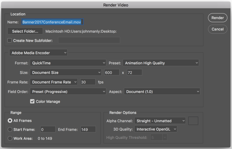Expand the Format QuickTime dropdown
This screenshot has height=149, width=232.
point(68,63)
